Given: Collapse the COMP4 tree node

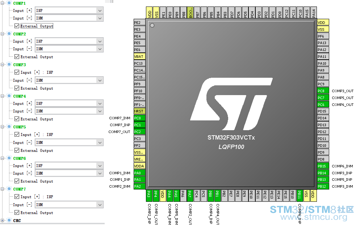Looking at the screenshot, I should (2, 96).
